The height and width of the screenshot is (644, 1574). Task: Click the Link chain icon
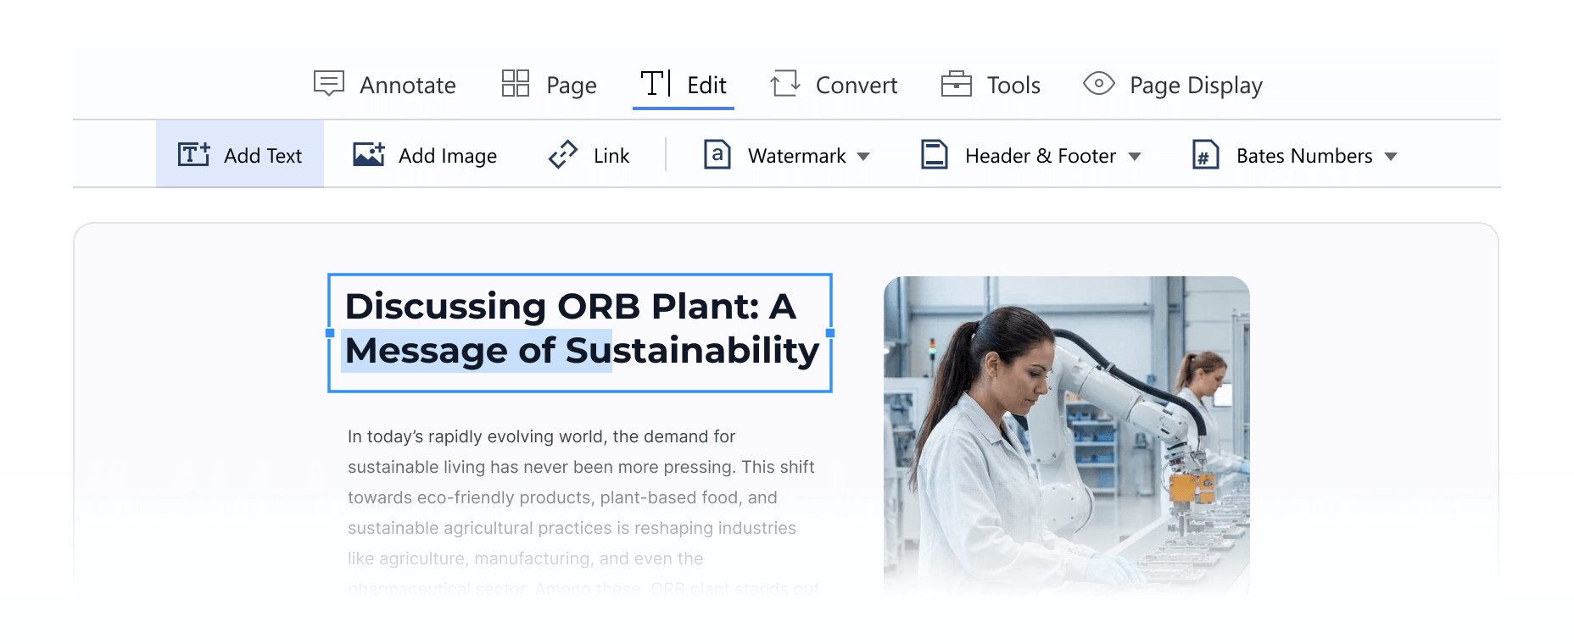pyautogui.click(x=563, y=155)
